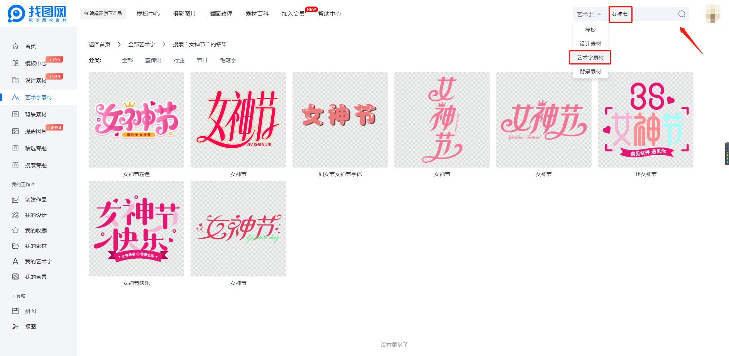Select 艺术字素材 in the search dropdown
Screen dimensions: 729x356
pos(590,58)
